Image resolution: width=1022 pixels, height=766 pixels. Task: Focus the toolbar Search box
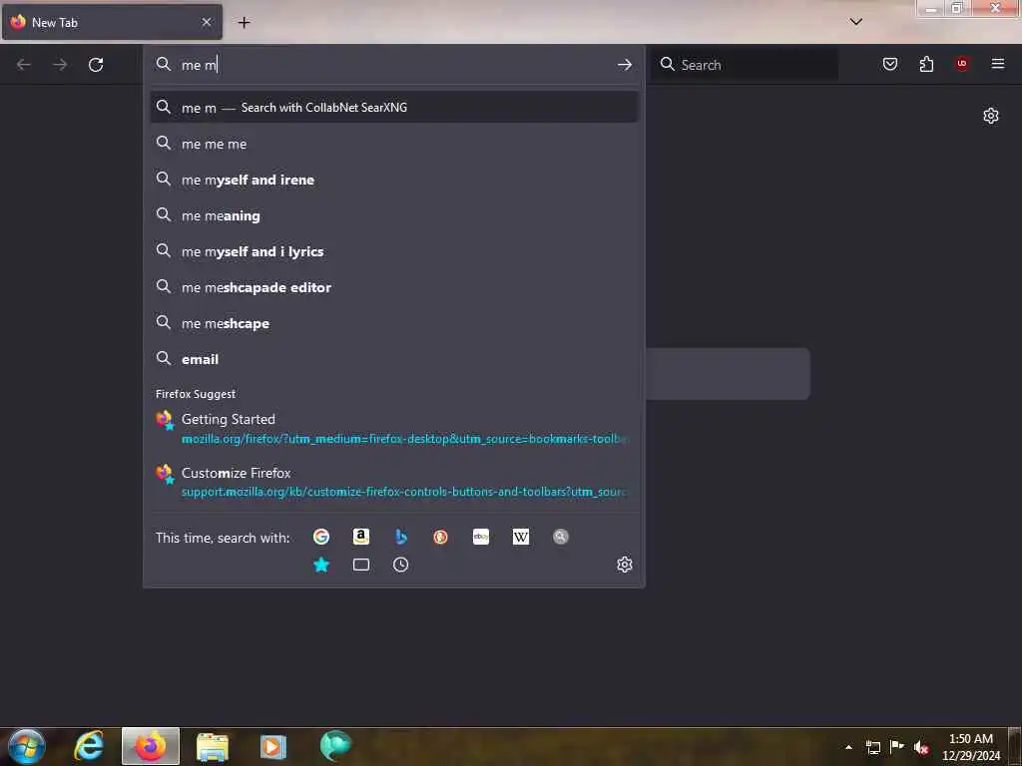click(x=745, y=65)
